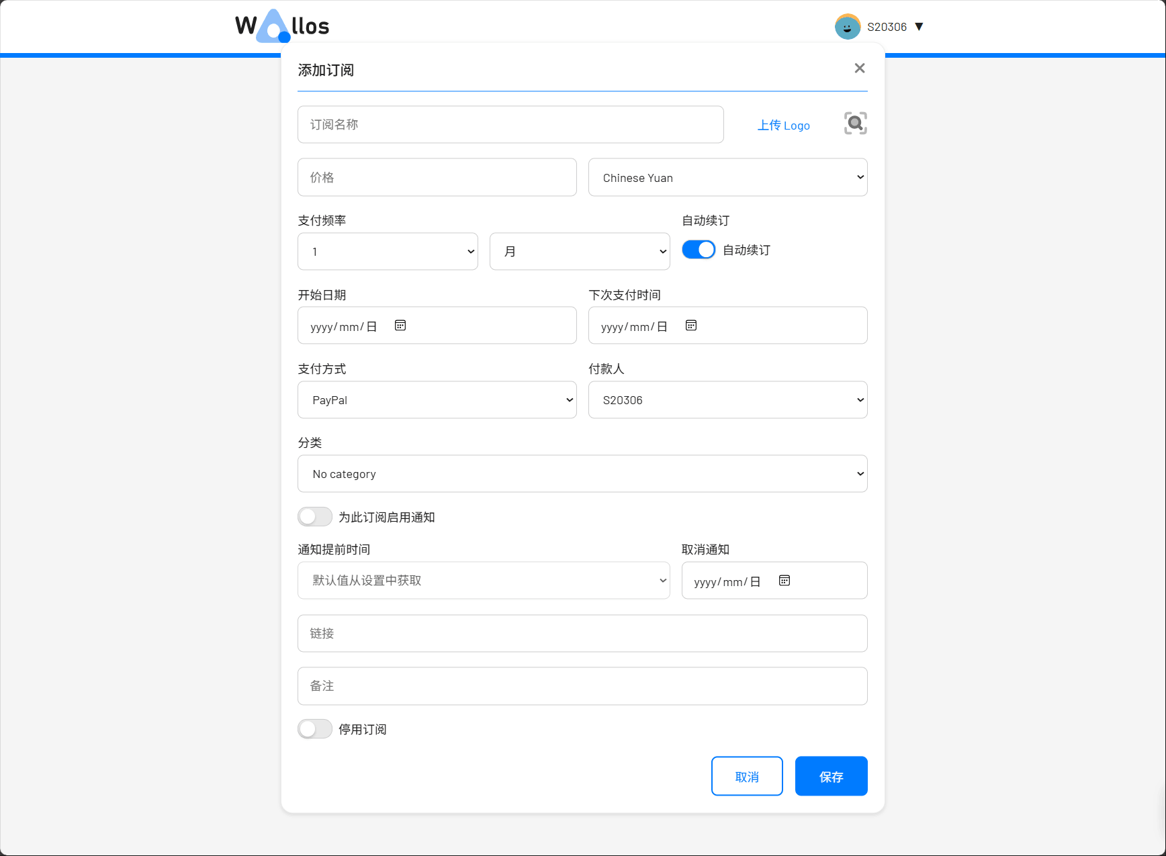Image resolution: width=1166 pixels, height=856 pixels.
Task: Open cancel notification date calendar picker
Action: pyautogui.click(x=784, y=581)
